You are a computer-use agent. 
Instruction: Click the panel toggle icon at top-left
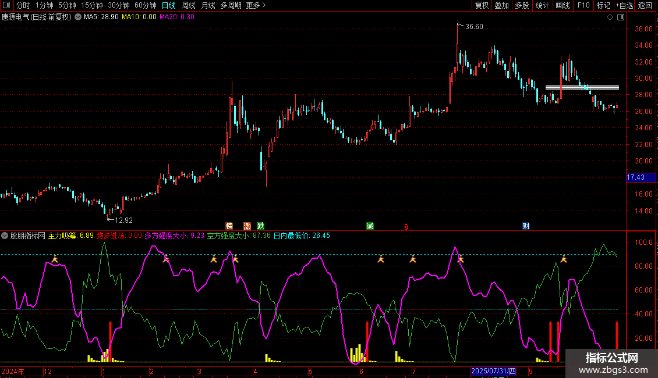point(6,5)
